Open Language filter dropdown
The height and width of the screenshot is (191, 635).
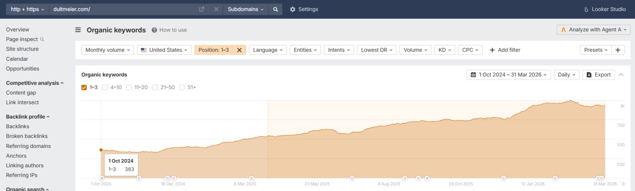click(268, 50)
